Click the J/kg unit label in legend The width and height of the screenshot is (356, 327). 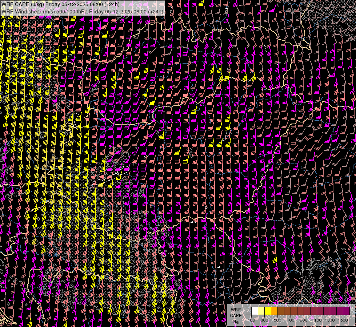coord(235,322)
